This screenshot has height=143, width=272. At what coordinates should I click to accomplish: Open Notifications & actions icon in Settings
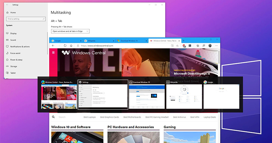(x=7, y=46)
